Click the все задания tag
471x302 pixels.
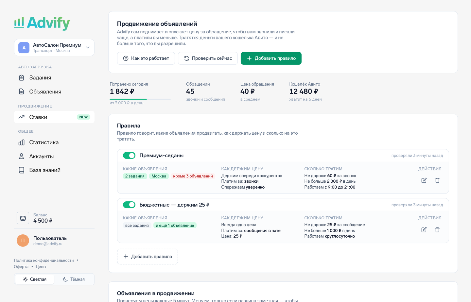pyautogui.click(x=137, y=226)
